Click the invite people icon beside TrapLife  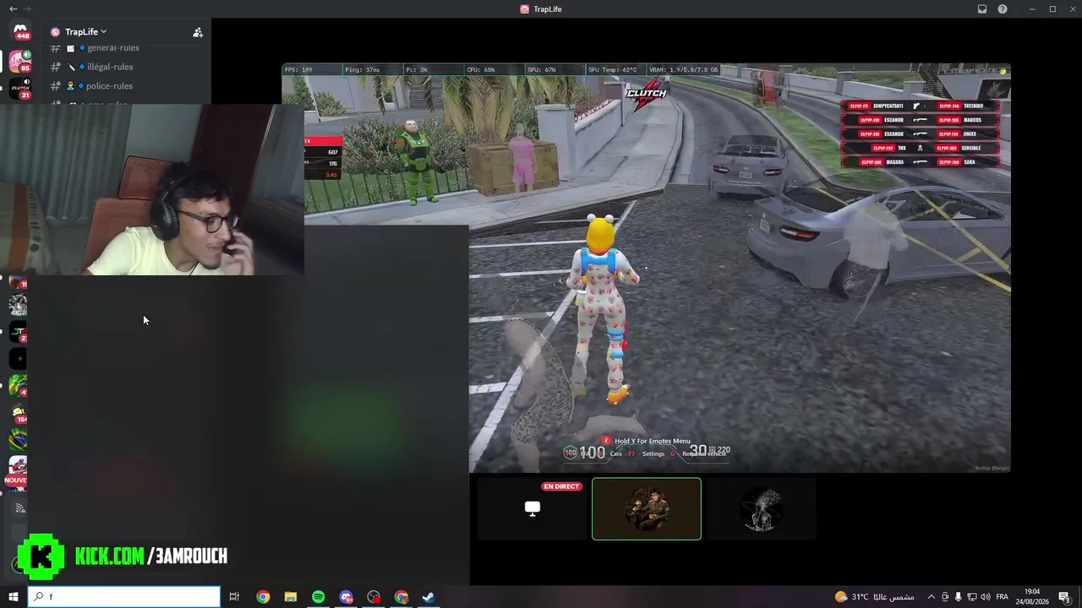click(198, 32)
